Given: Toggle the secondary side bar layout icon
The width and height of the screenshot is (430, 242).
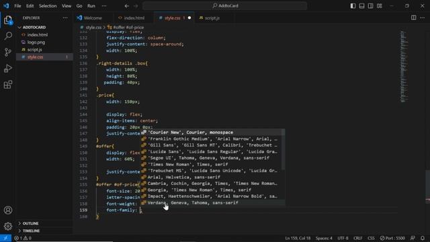Looking at the screenshot, I should [x=370, y=6].
